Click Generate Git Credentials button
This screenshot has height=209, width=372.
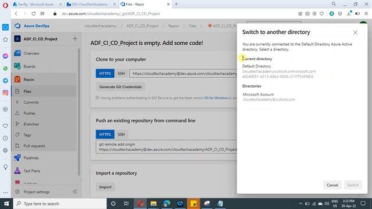[x=120, y=87]
